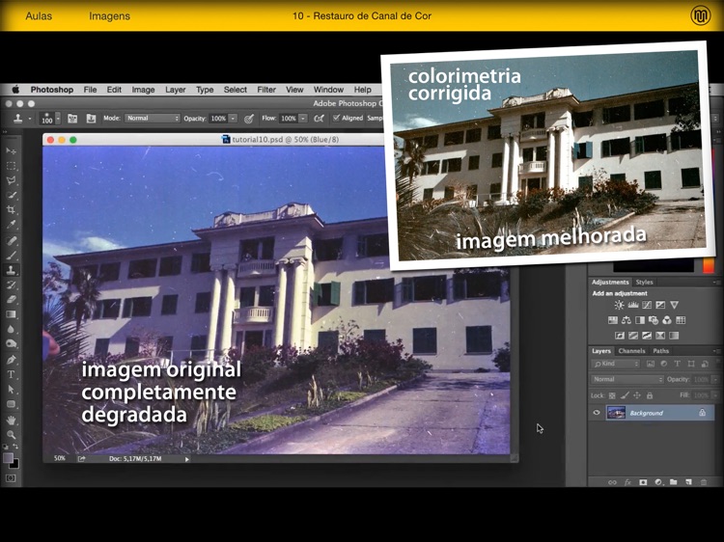Select the History Brush tool
The image size is (724, 542).
pyautogui.click(x=11, y=285)
